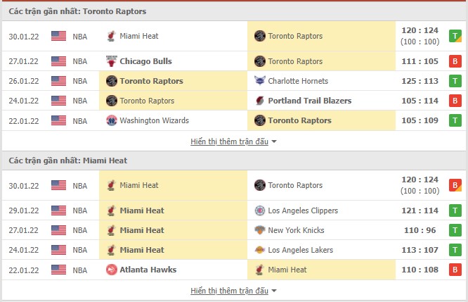The width and height of the screenshot is (468, 302).
Task: Select the 'Các trận gần nhất: Miami Heat' header
Action: [x=68, y=161]
